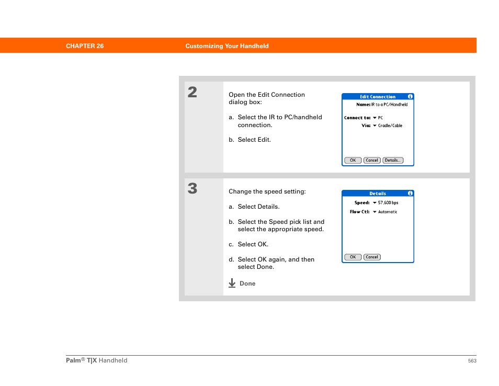The height and width of the screenshot is (386, 499).
Task: Click the info icon in Edit Connection title bar
Action: [x=410, y=96]
